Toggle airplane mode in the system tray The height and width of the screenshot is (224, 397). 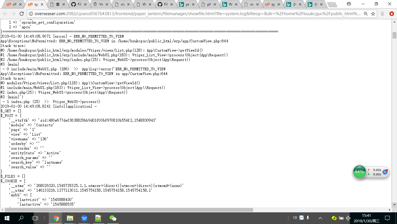tap(348, 218)
